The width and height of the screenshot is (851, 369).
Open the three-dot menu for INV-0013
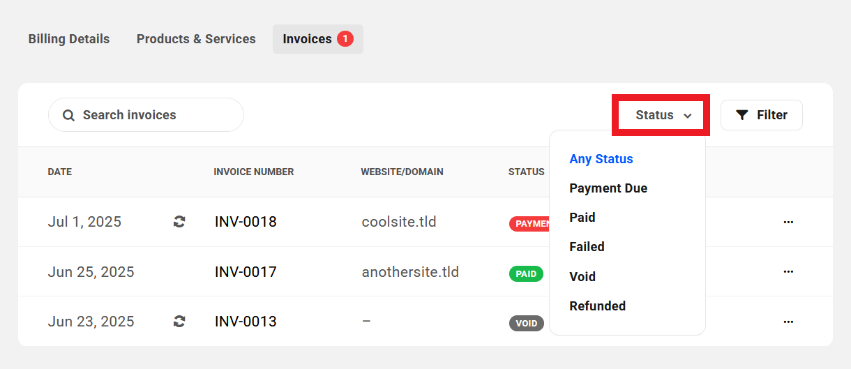788,322
